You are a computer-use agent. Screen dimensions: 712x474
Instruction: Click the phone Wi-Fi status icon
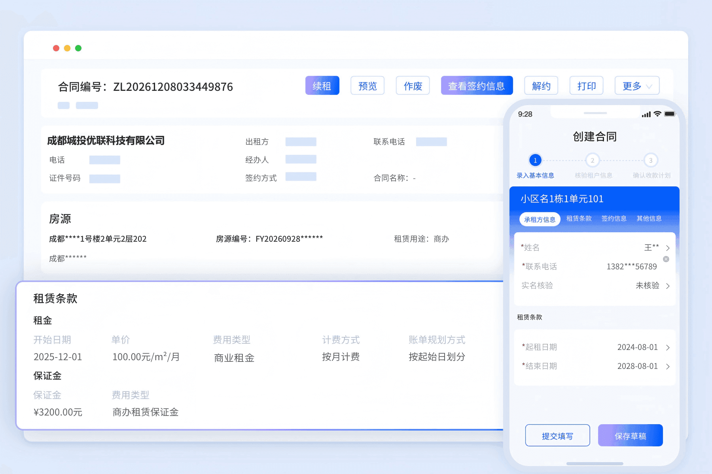point(657,114)
